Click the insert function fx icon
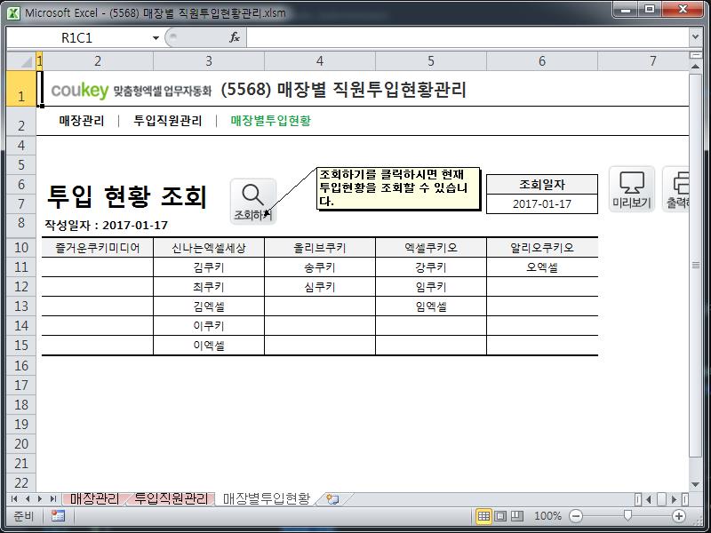This screenshot has height=533, width=711. point(235,37)
